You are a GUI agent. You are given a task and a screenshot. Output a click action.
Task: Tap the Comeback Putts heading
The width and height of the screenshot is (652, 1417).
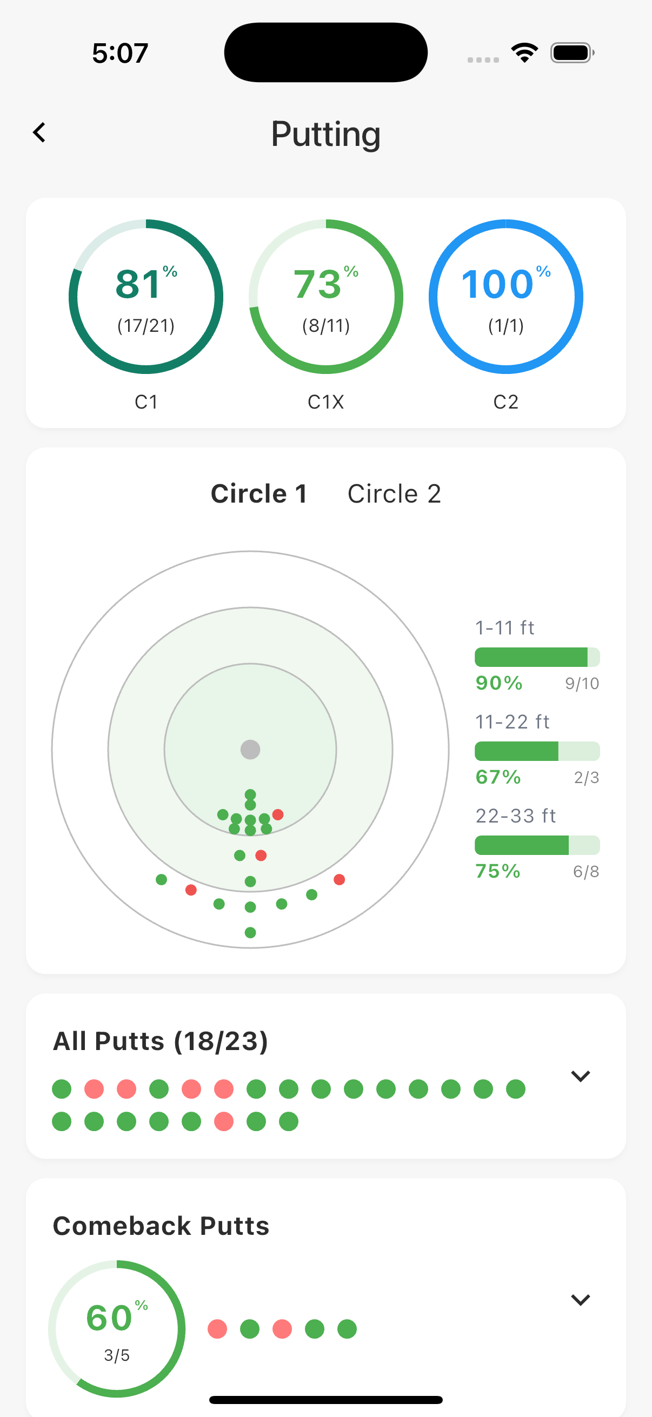coord(161,1226)
